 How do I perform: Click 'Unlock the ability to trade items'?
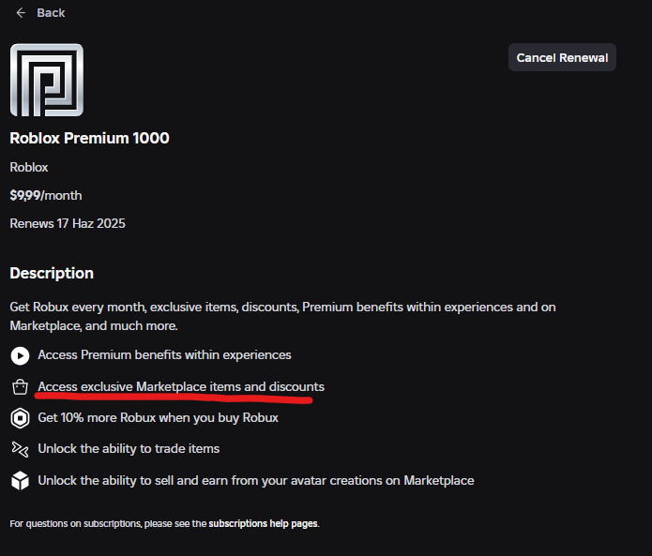tap(129, 449)
